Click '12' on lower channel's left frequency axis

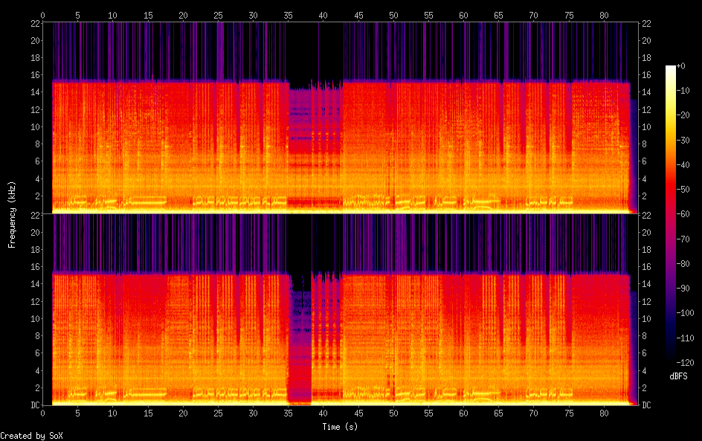[x=36, y=301]
